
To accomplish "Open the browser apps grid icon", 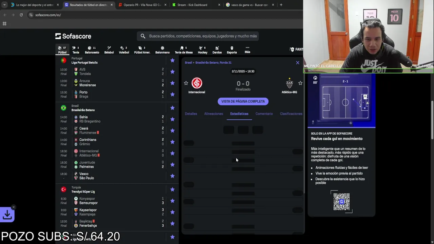I will pyautogui.click(x=4, y=24).
